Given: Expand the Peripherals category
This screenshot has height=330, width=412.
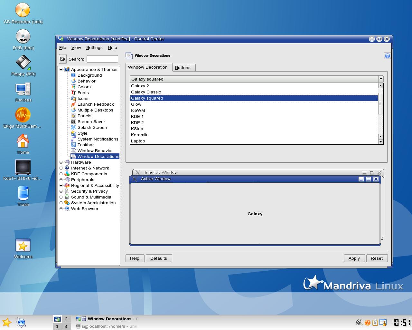Looking at the screenshot, I should pyautogui.click(x=61, y=180).
